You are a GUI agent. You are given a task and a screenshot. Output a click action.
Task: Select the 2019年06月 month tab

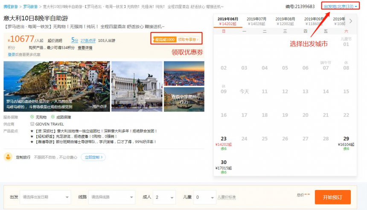(x=228, y=21)
